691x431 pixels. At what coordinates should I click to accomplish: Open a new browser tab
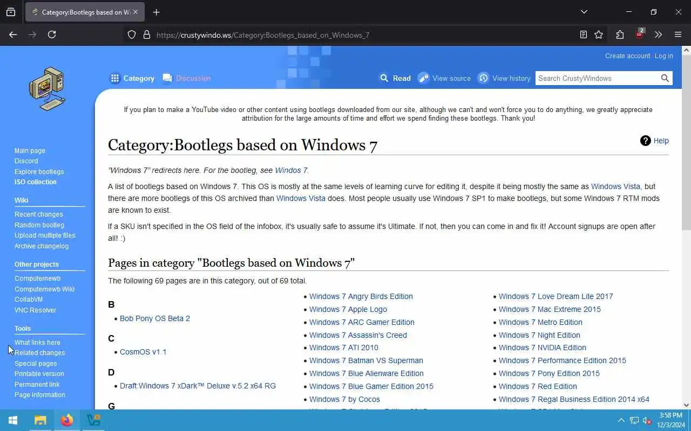click(x=156, y=12)
